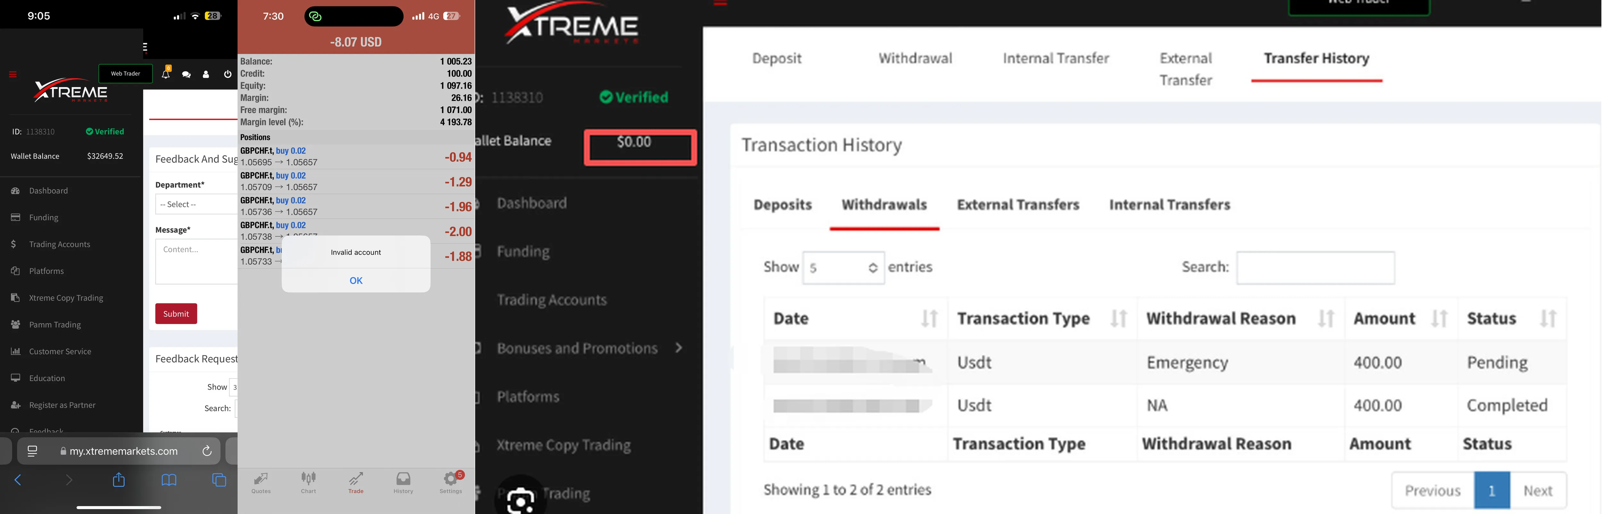Open the History tab in the trading app
Screen dimensions: 1602x514
[x=403, y=482]
